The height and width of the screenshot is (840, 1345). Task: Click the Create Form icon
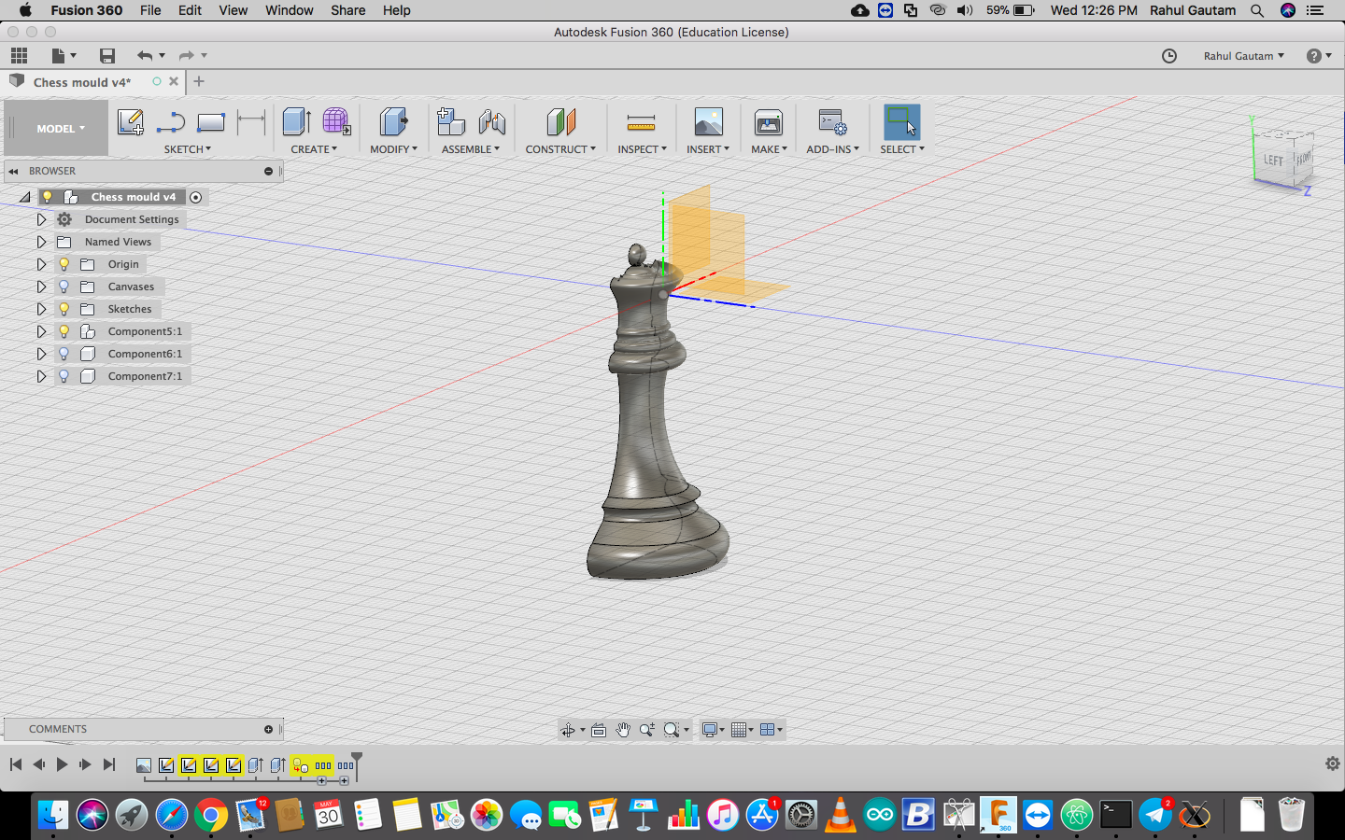[336, 122]
